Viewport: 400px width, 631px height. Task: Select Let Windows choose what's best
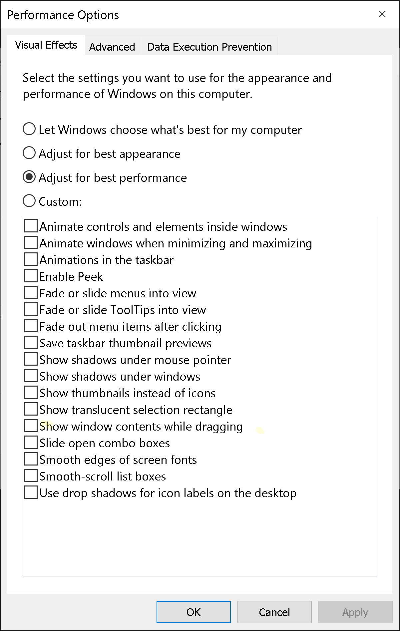coord(29,129)
